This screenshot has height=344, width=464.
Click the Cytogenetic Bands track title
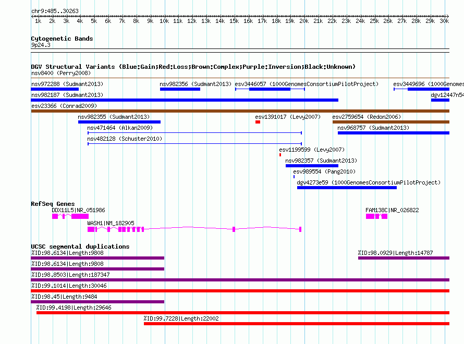click(x=62, y=39)
